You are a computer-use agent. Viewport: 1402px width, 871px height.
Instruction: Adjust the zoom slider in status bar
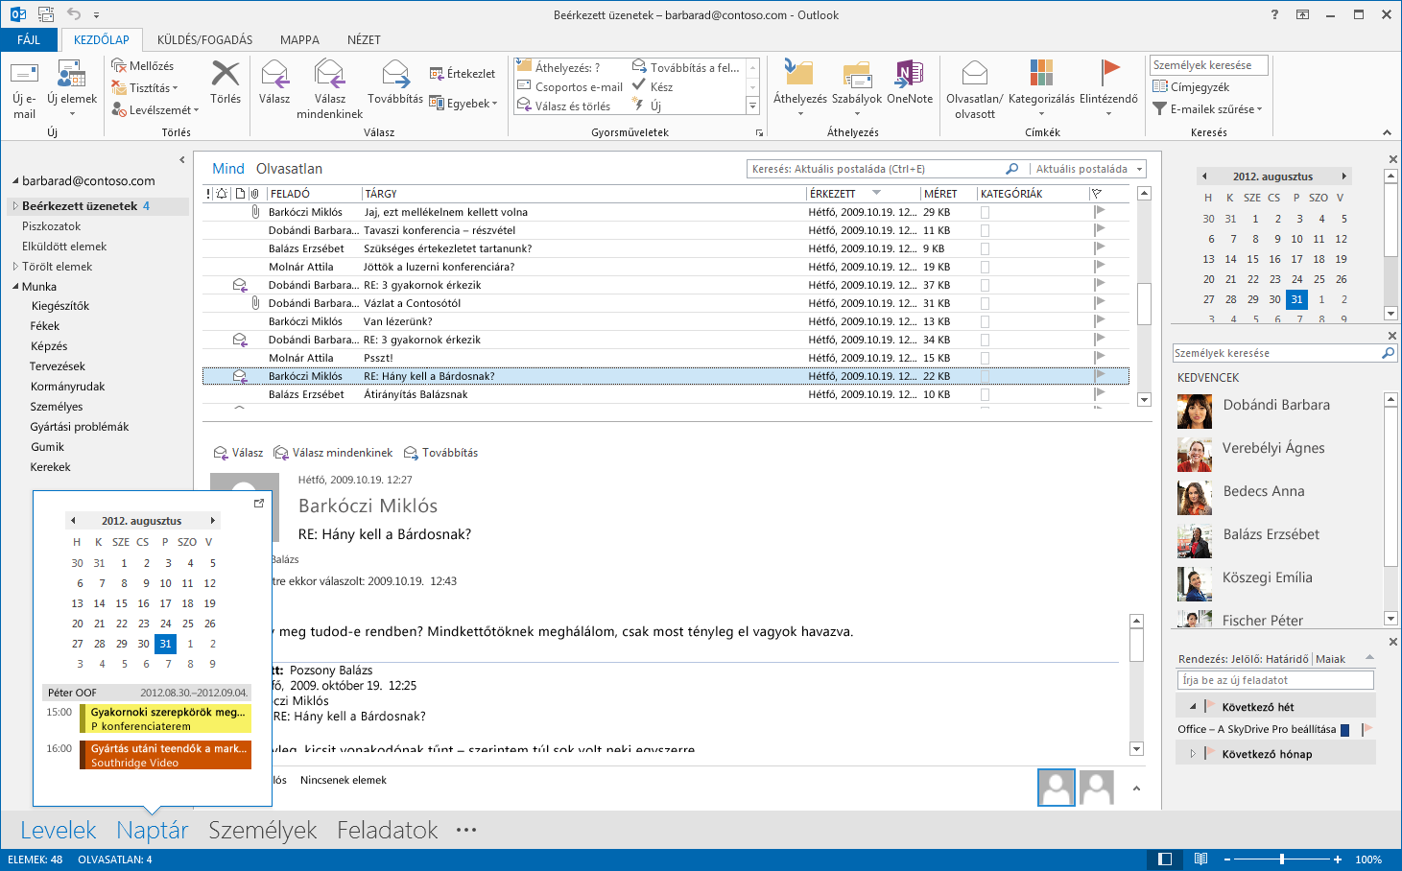[1282, 859]
